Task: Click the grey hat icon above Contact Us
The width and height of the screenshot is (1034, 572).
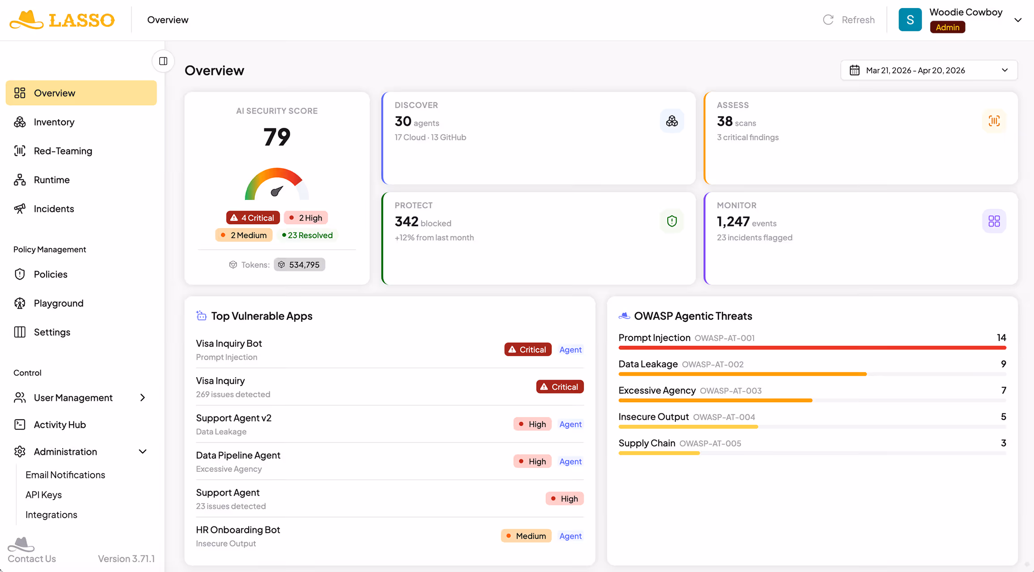Action: point(21,544)
